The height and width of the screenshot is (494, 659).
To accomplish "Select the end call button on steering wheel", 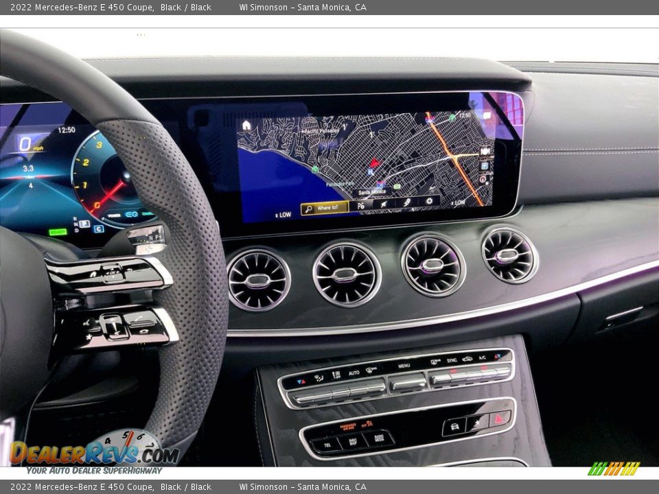I will [143, 331].
